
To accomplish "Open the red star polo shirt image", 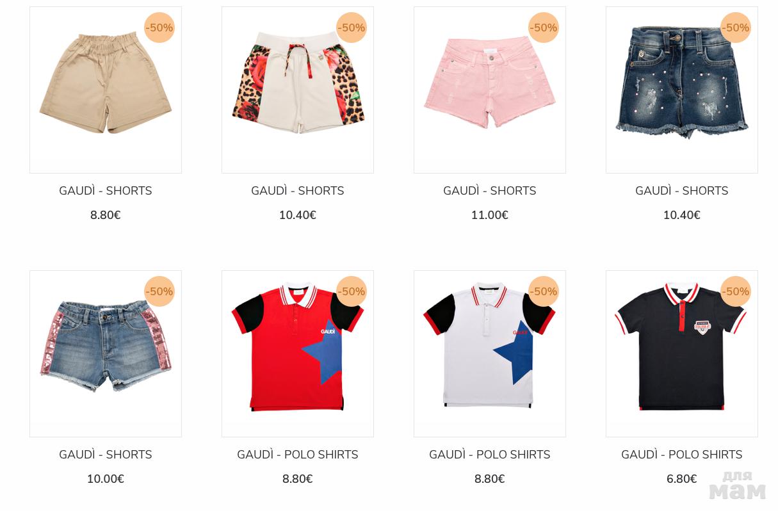I will pyautogui.click(x=298, y=353).
